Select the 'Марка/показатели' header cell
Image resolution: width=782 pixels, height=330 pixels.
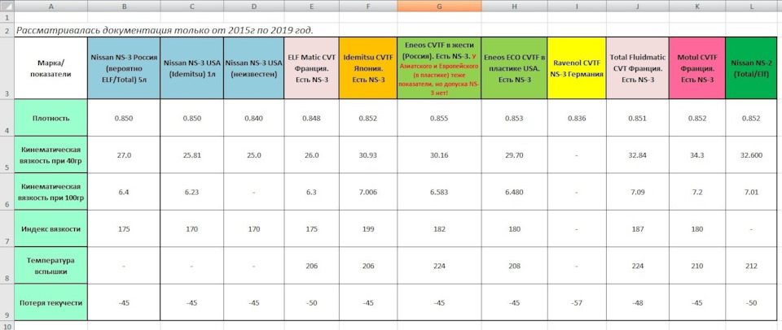point(51,68)
